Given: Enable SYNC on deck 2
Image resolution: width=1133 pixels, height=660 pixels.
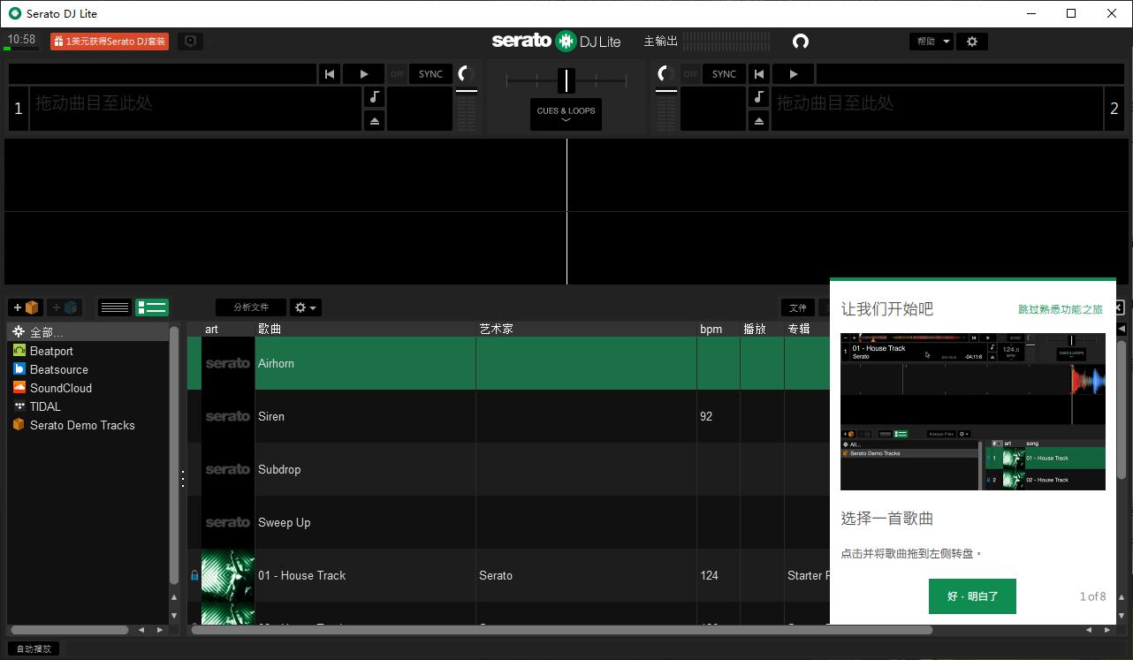Looking at the screenshot, I should 724,74.
